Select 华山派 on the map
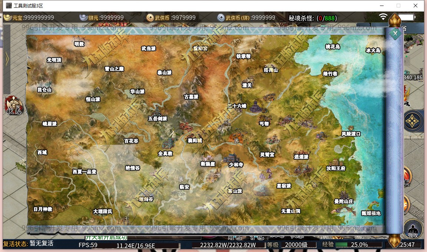 click(137, 92)
